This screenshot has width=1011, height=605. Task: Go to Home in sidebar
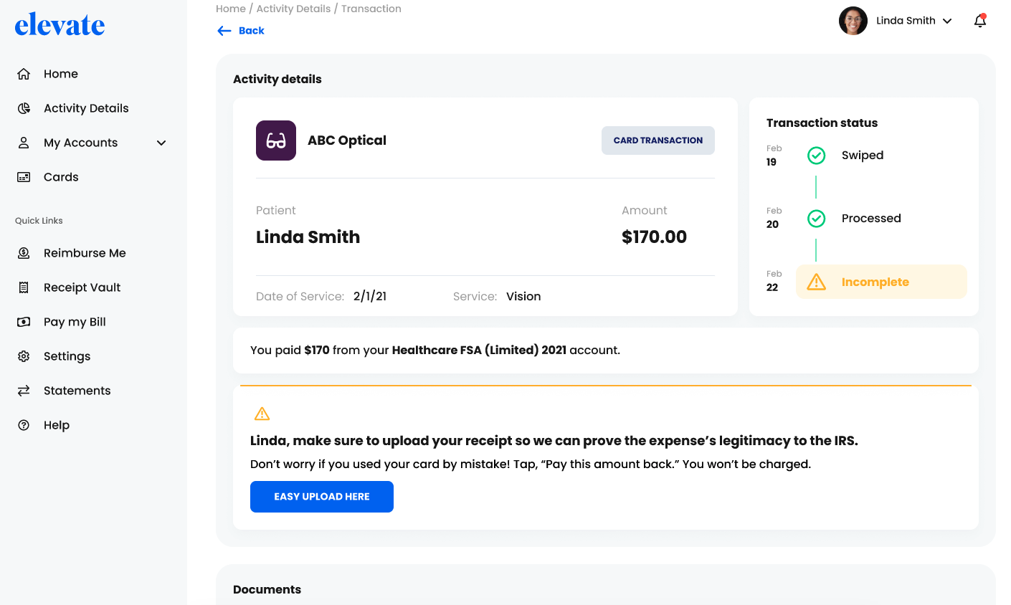click(x=60, y=74)
